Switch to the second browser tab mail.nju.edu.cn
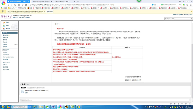This screenshot has height=109, width=193. coord(42,1)
